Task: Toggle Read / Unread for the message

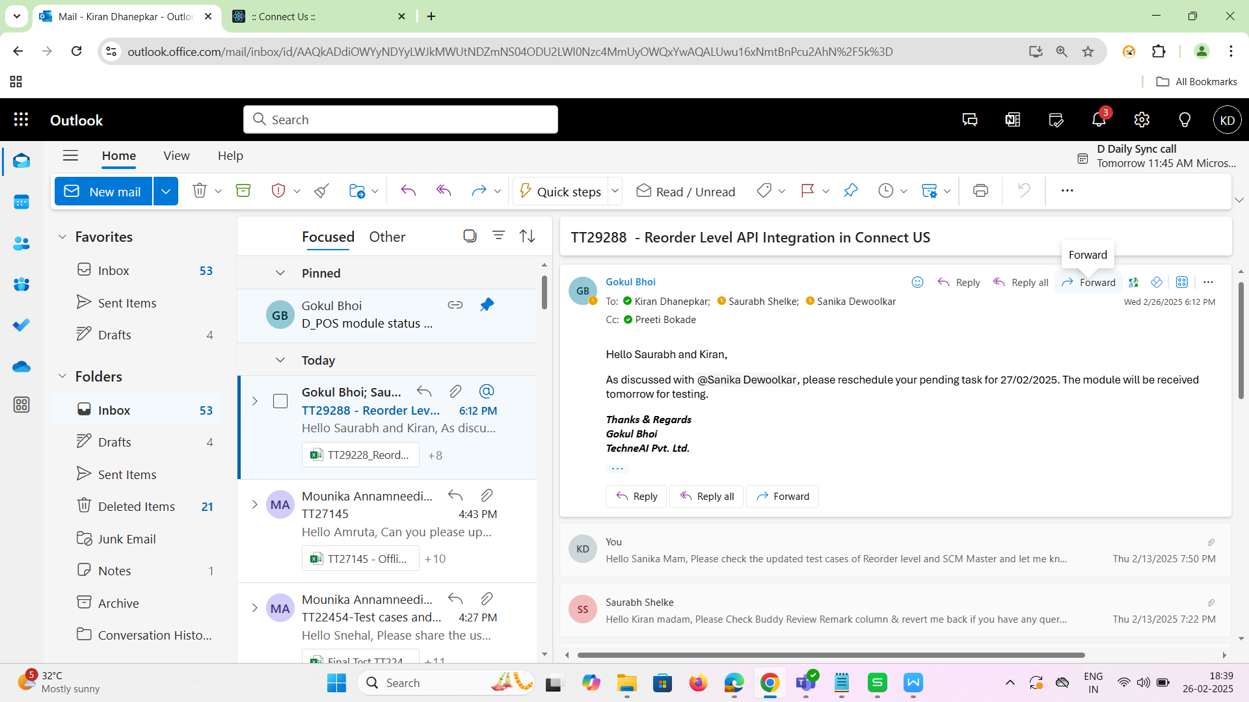Action: (x=686, y=191)
